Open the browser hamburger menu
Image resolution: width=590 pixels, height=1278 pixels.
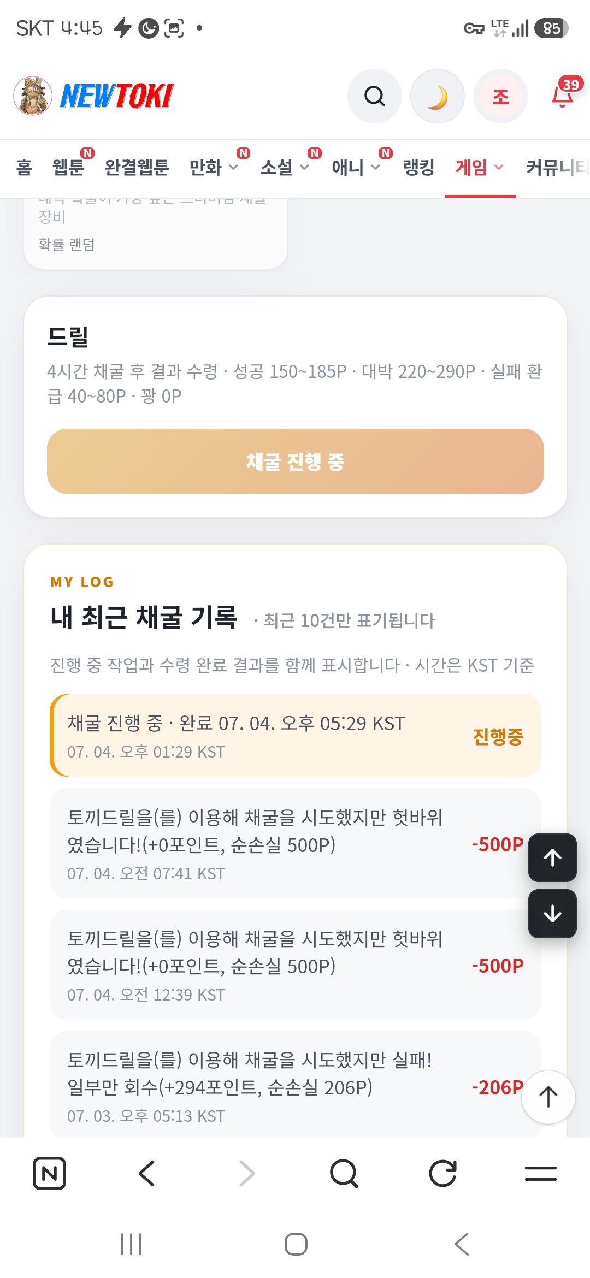[x=541, y=1173]
